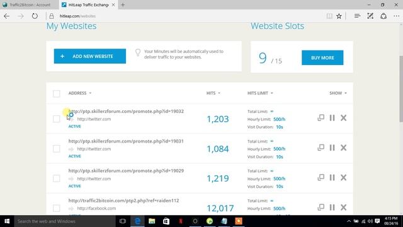Sort by the ADDRESS column dropdown
403x227 pixels.
point(80,93)
